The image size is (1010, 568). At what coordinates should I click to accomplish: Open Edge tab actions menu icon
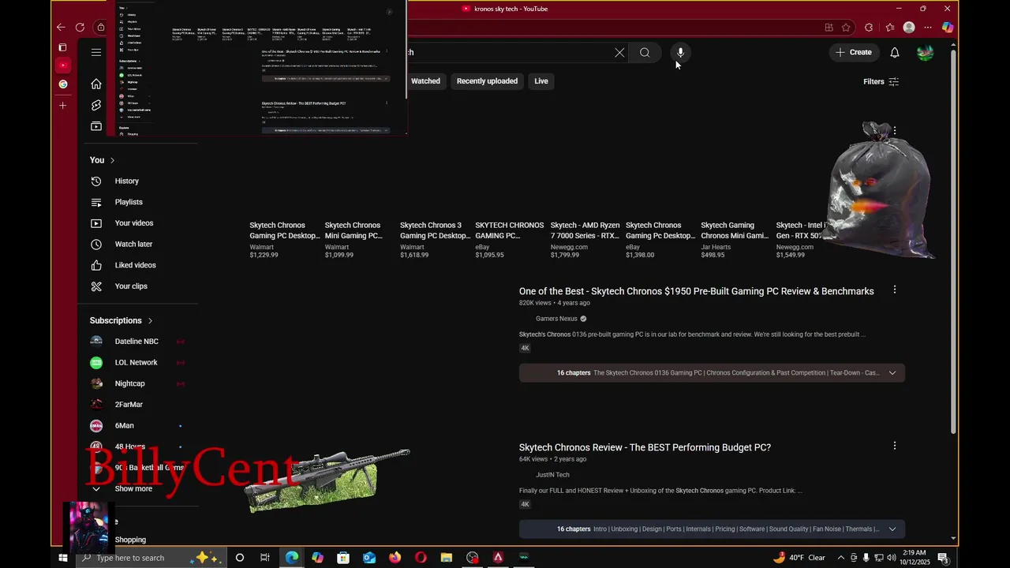[x=63, y=47]
